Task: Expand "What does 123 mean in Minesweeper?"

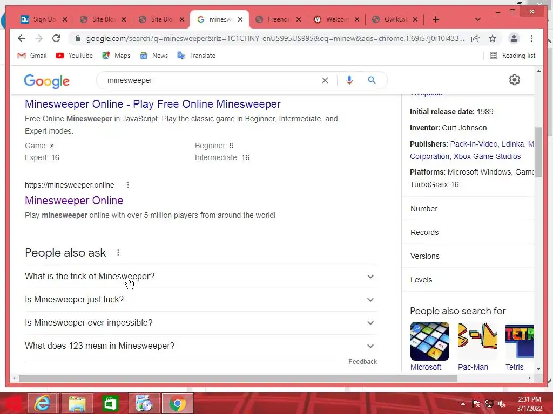Action: (200, 346)
